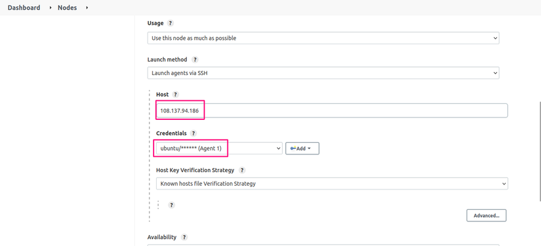Click the page vertical scrollbar
Viewport: 541px width, 246px height.
(x=539, y=151)
